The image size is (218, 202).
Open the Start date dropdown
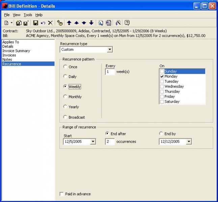tap(93, 142)
